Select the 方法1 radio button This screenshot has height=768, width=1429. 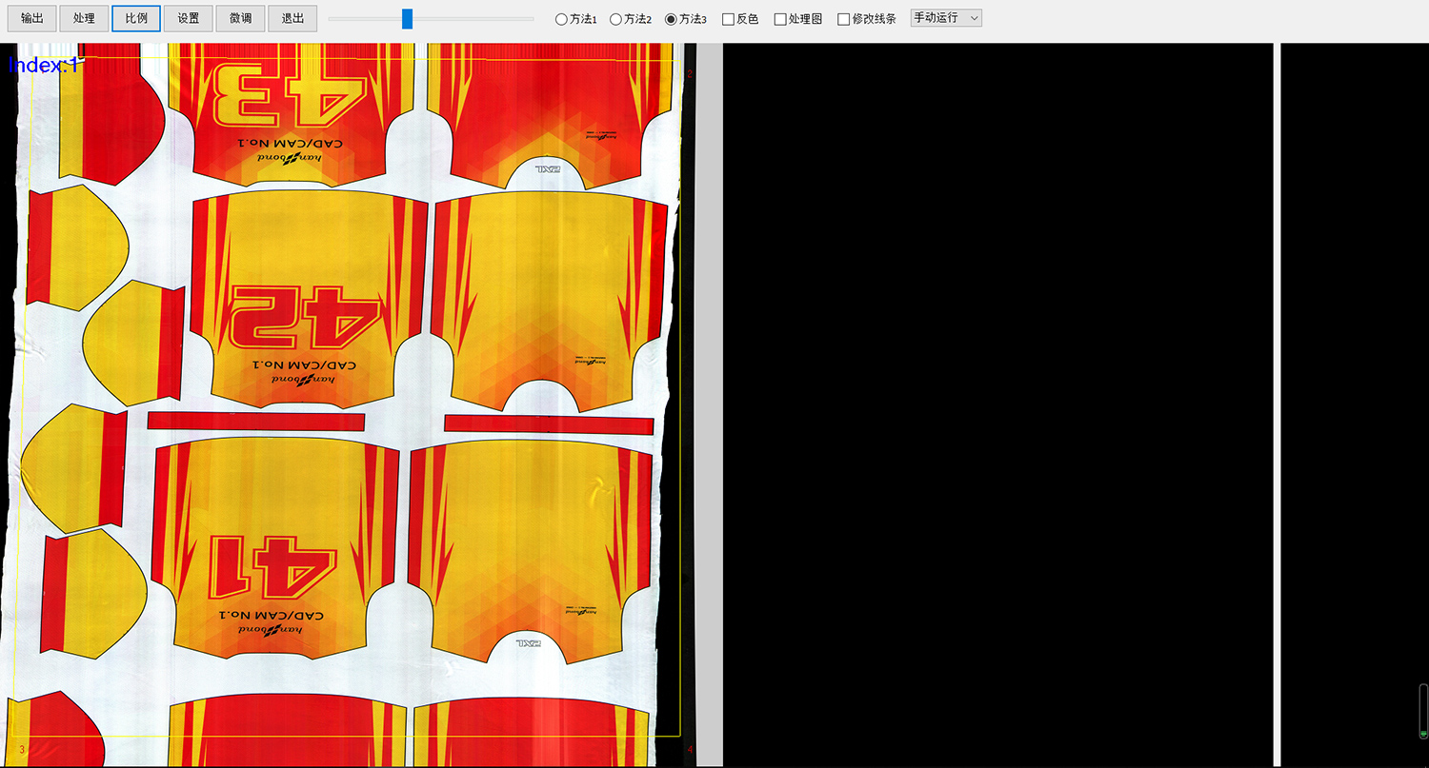click(x=562, y=19)
